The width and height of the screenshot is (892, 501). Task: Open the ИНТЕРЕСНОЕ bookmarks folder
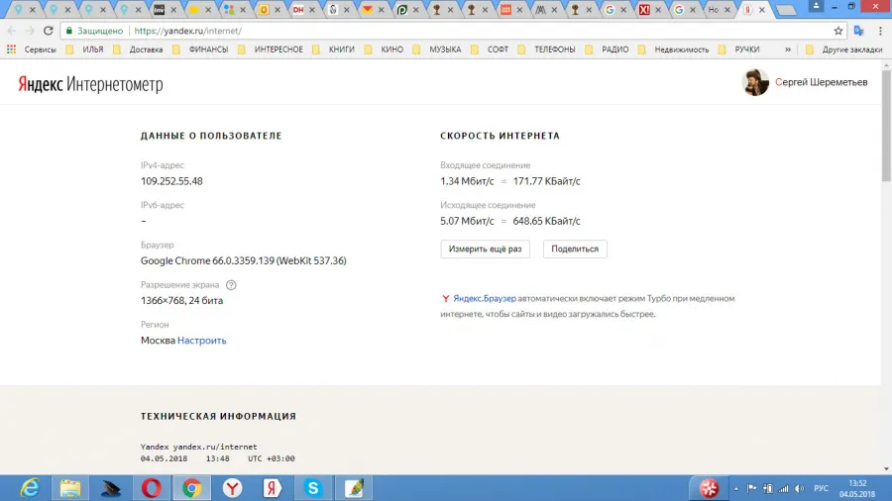tap(271, 50)
